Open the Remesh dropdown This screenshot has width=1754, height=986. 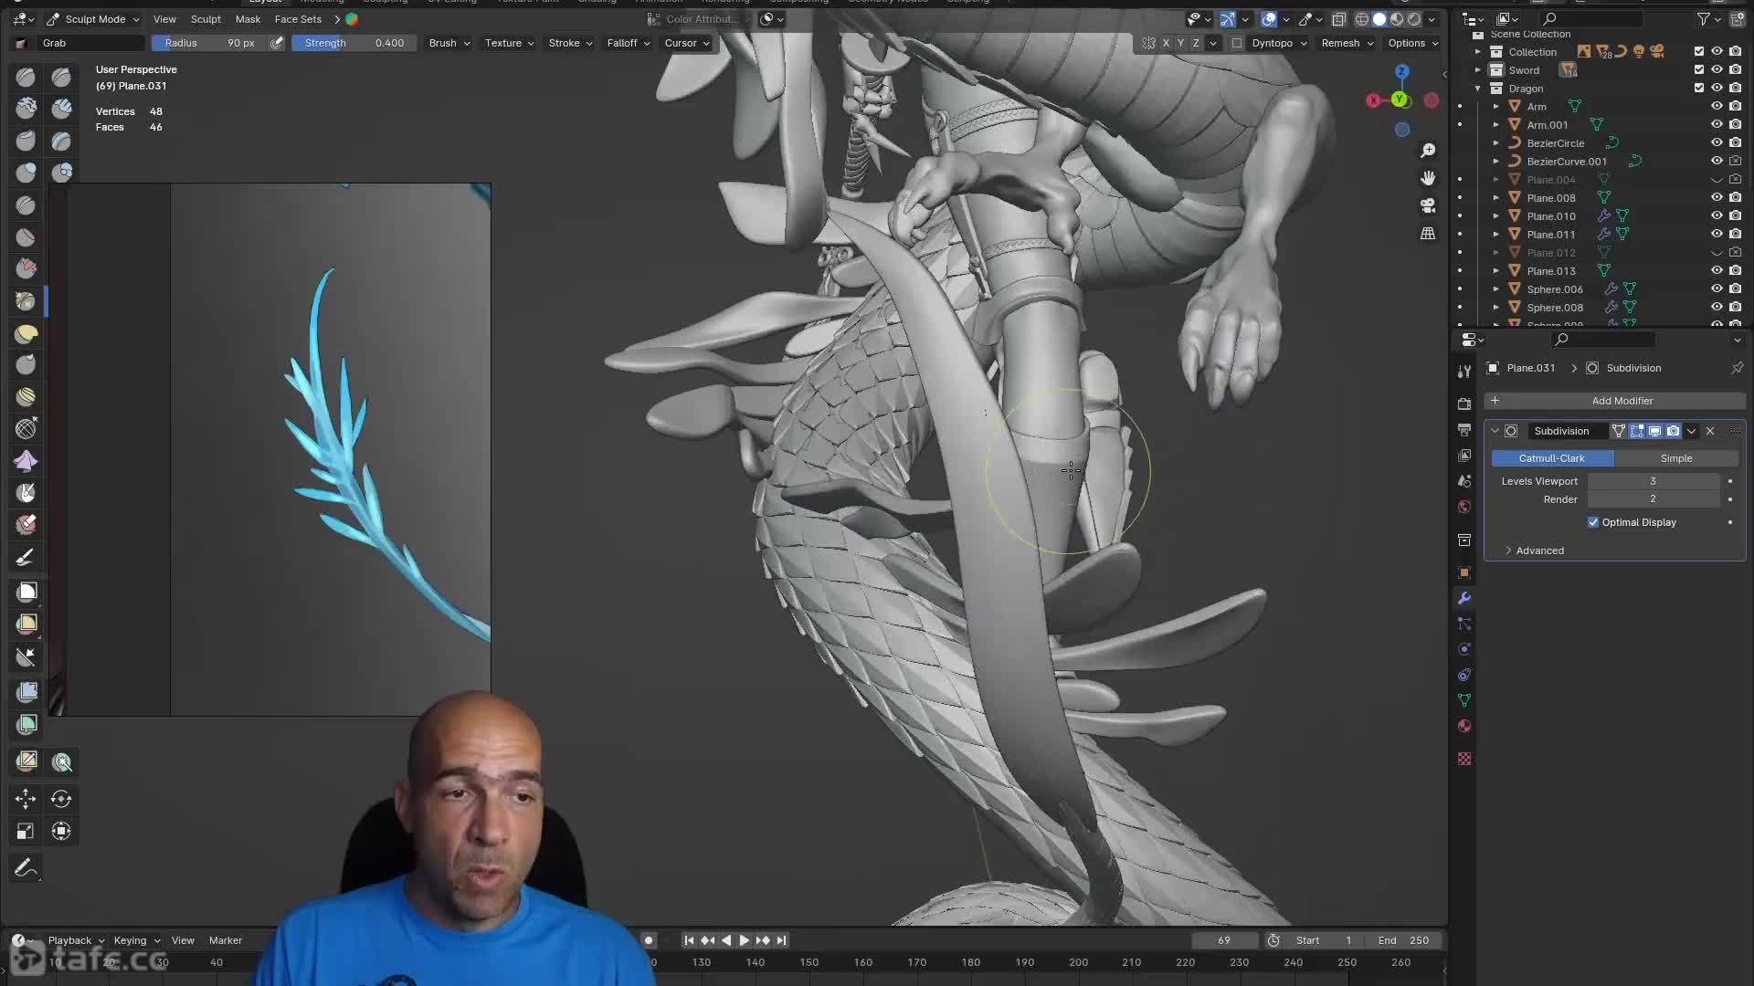click(1347, 43)
